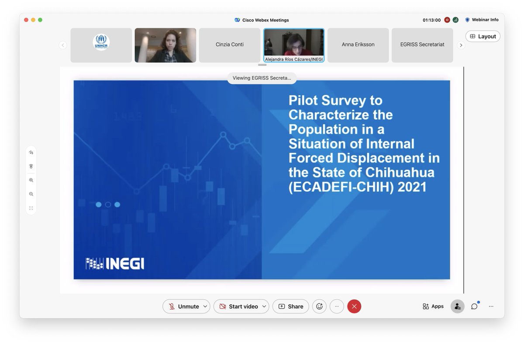
Task: Open the Apps panel
Action: (433, 307)
